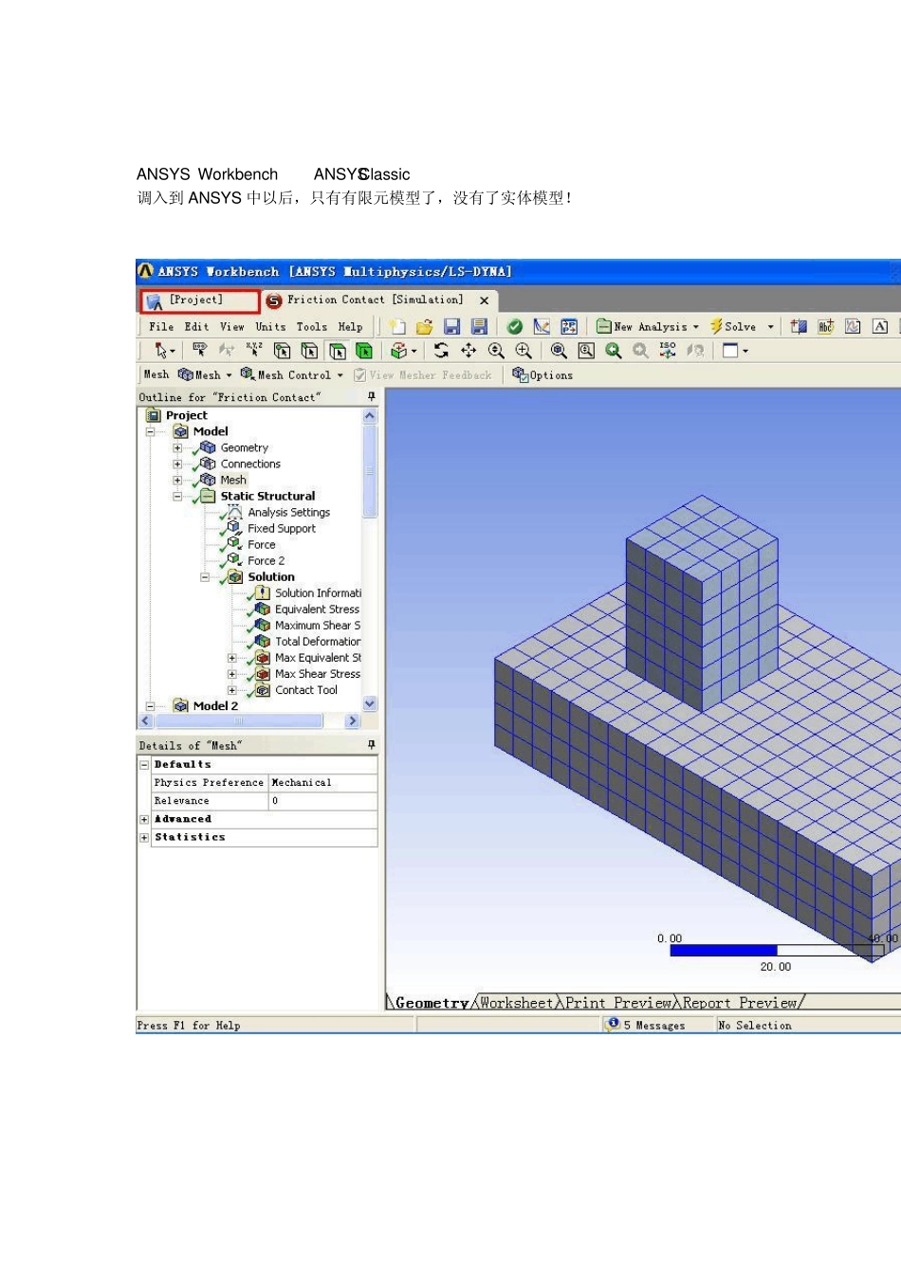Collapse the Static Structural node
The height and width of the screenshot is (1274, 901).
pos(177,497)
